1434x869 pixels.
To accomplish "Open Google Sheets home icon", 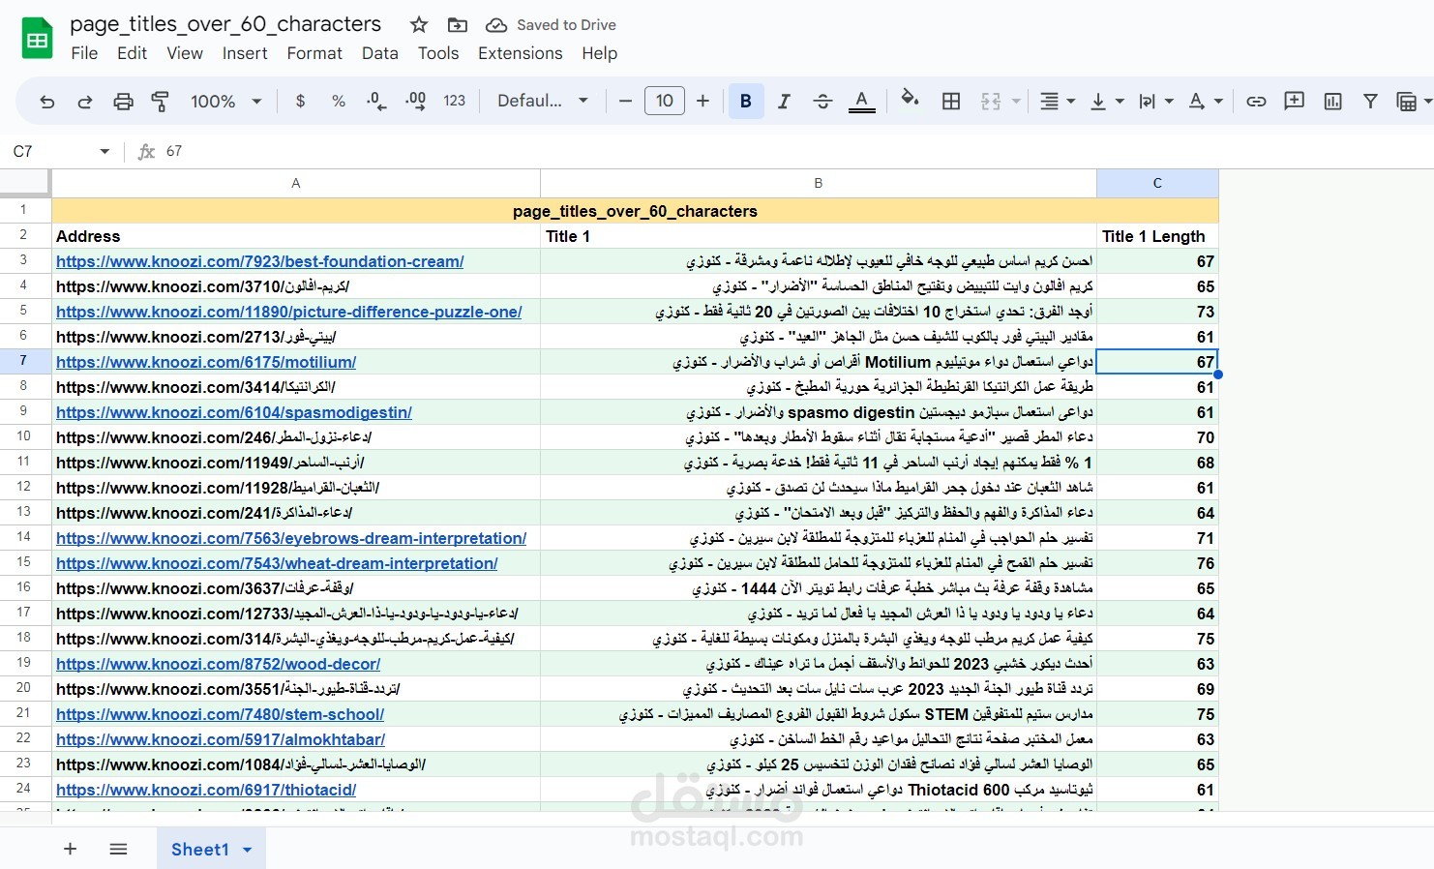I will 37,39.
